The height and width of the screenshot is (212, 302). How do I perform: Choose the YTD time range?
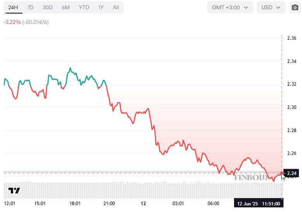coord(84,7)
